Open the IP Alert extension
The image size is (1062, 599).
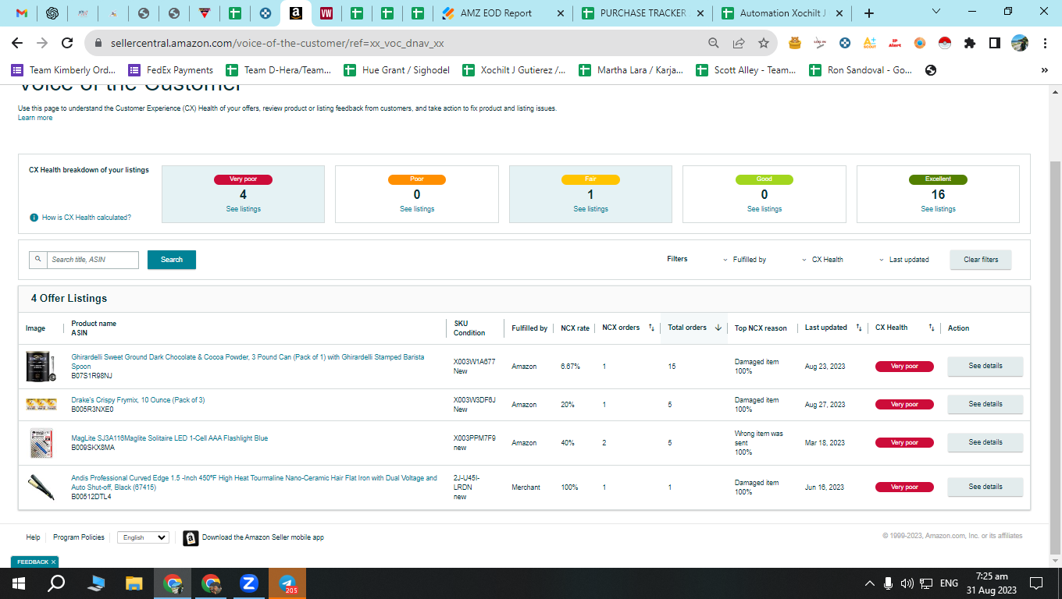pyautogui.click(x=895, y=43)
